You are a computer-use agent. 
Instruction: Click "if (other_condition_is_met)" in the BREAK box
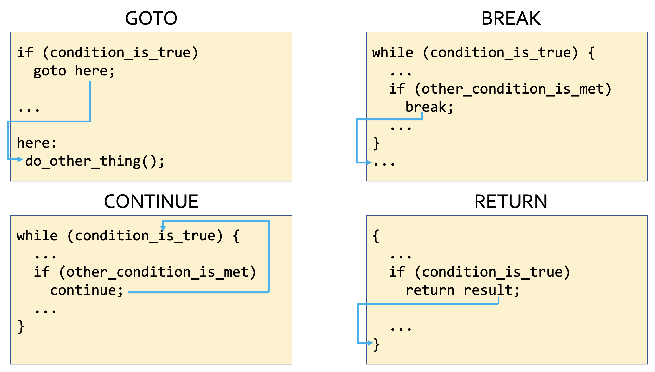[x=500, y=89]
